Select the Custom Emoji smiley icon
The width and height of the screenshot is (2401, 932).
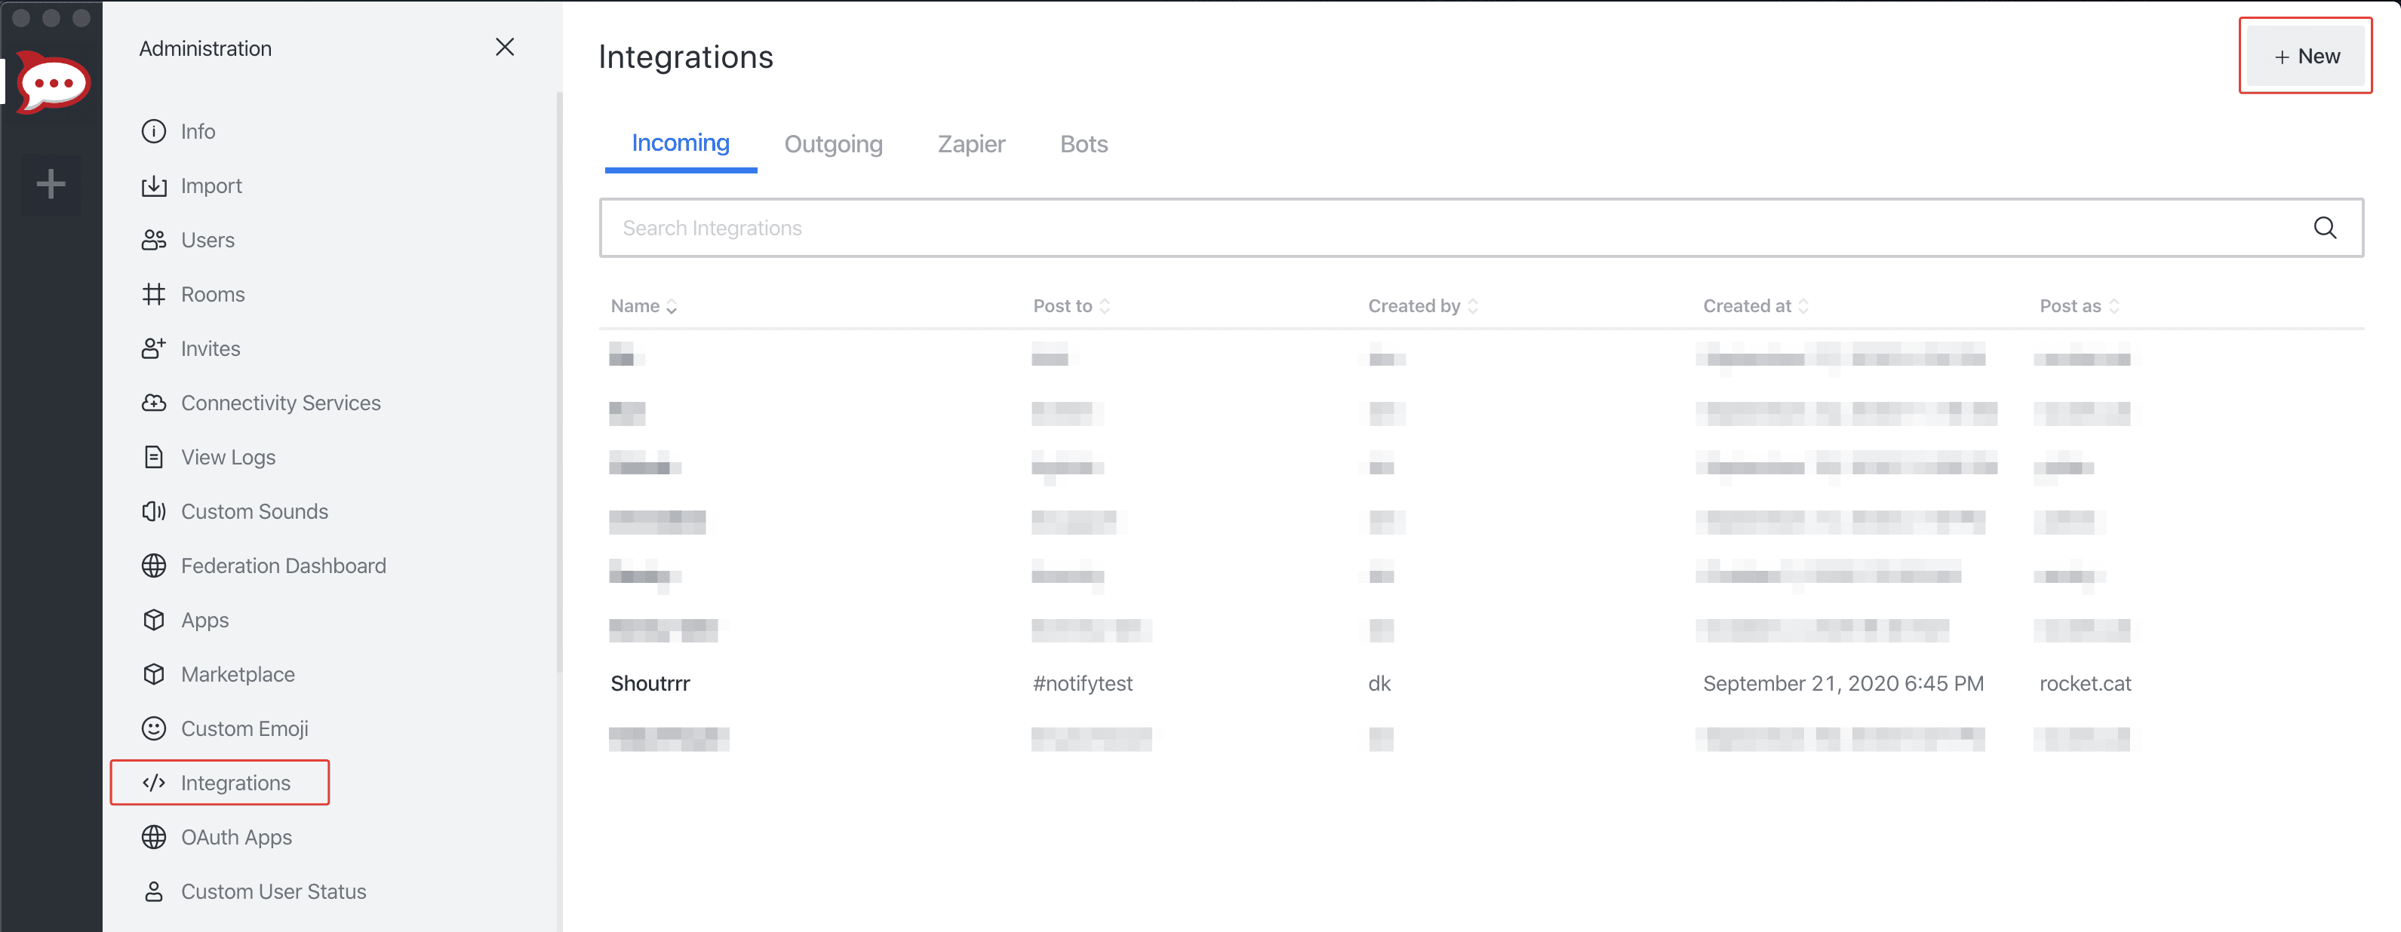tap(244, 728)
